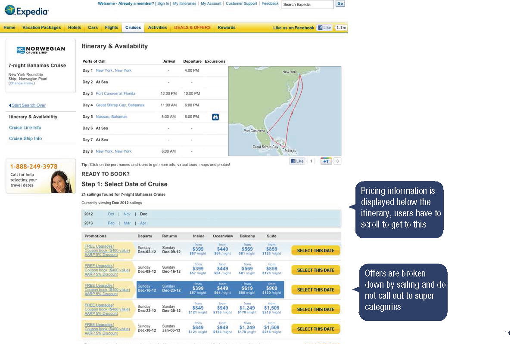Select Apr 2013 sailings

143,223
